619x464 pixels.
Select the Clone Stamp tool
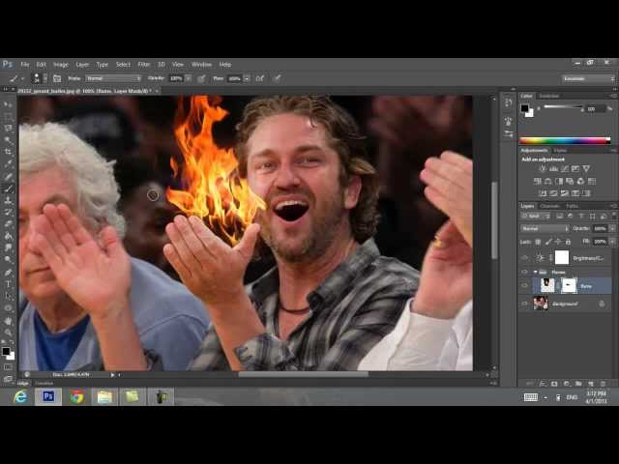pos(8,200)
